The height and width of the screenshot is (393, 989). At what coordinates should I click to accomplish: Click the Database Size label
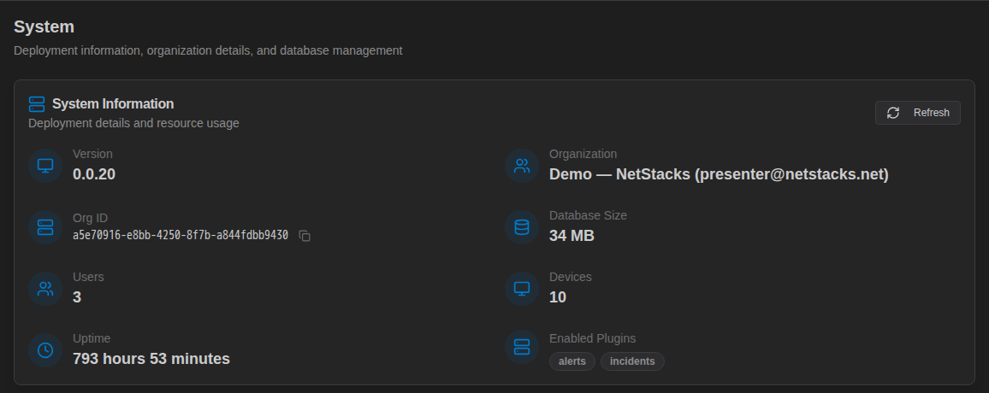(x=588, y=215)
